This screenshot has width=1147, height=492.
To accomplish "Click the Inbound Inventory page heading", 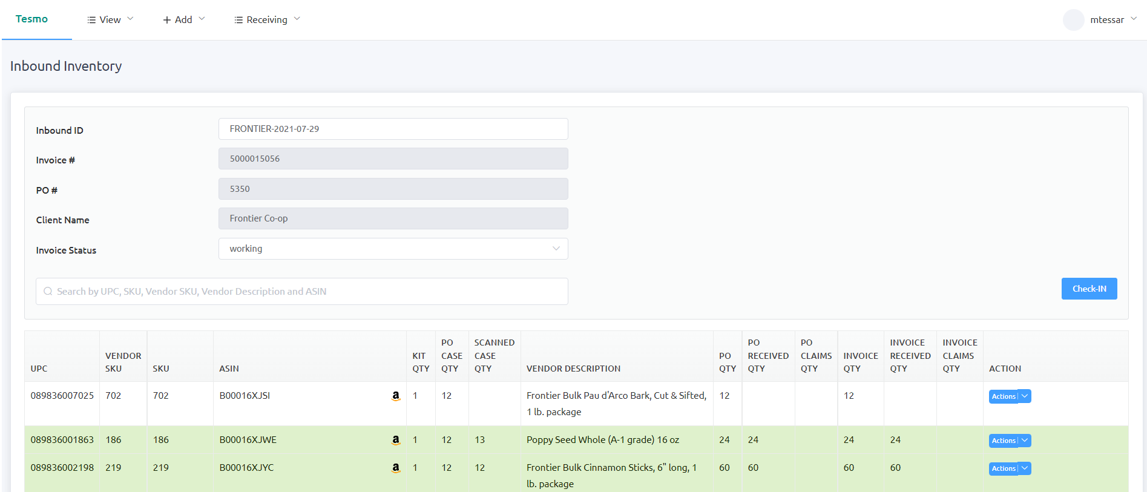I will coord(66,66).
